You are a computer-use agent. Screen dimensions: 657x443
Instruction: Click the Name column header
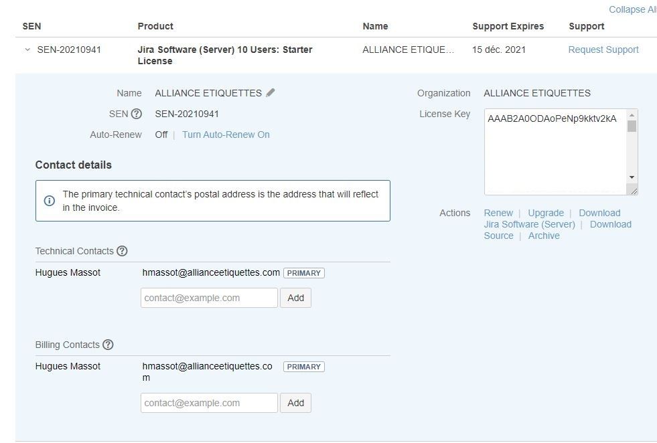[376, 26]
